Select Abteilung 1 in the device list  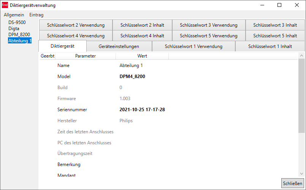tap(20, 41)
